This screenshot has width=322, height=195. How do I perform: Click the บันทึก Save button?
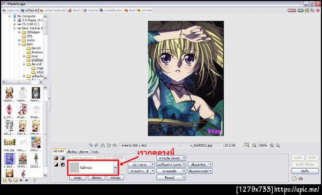[x=305, y=171]
